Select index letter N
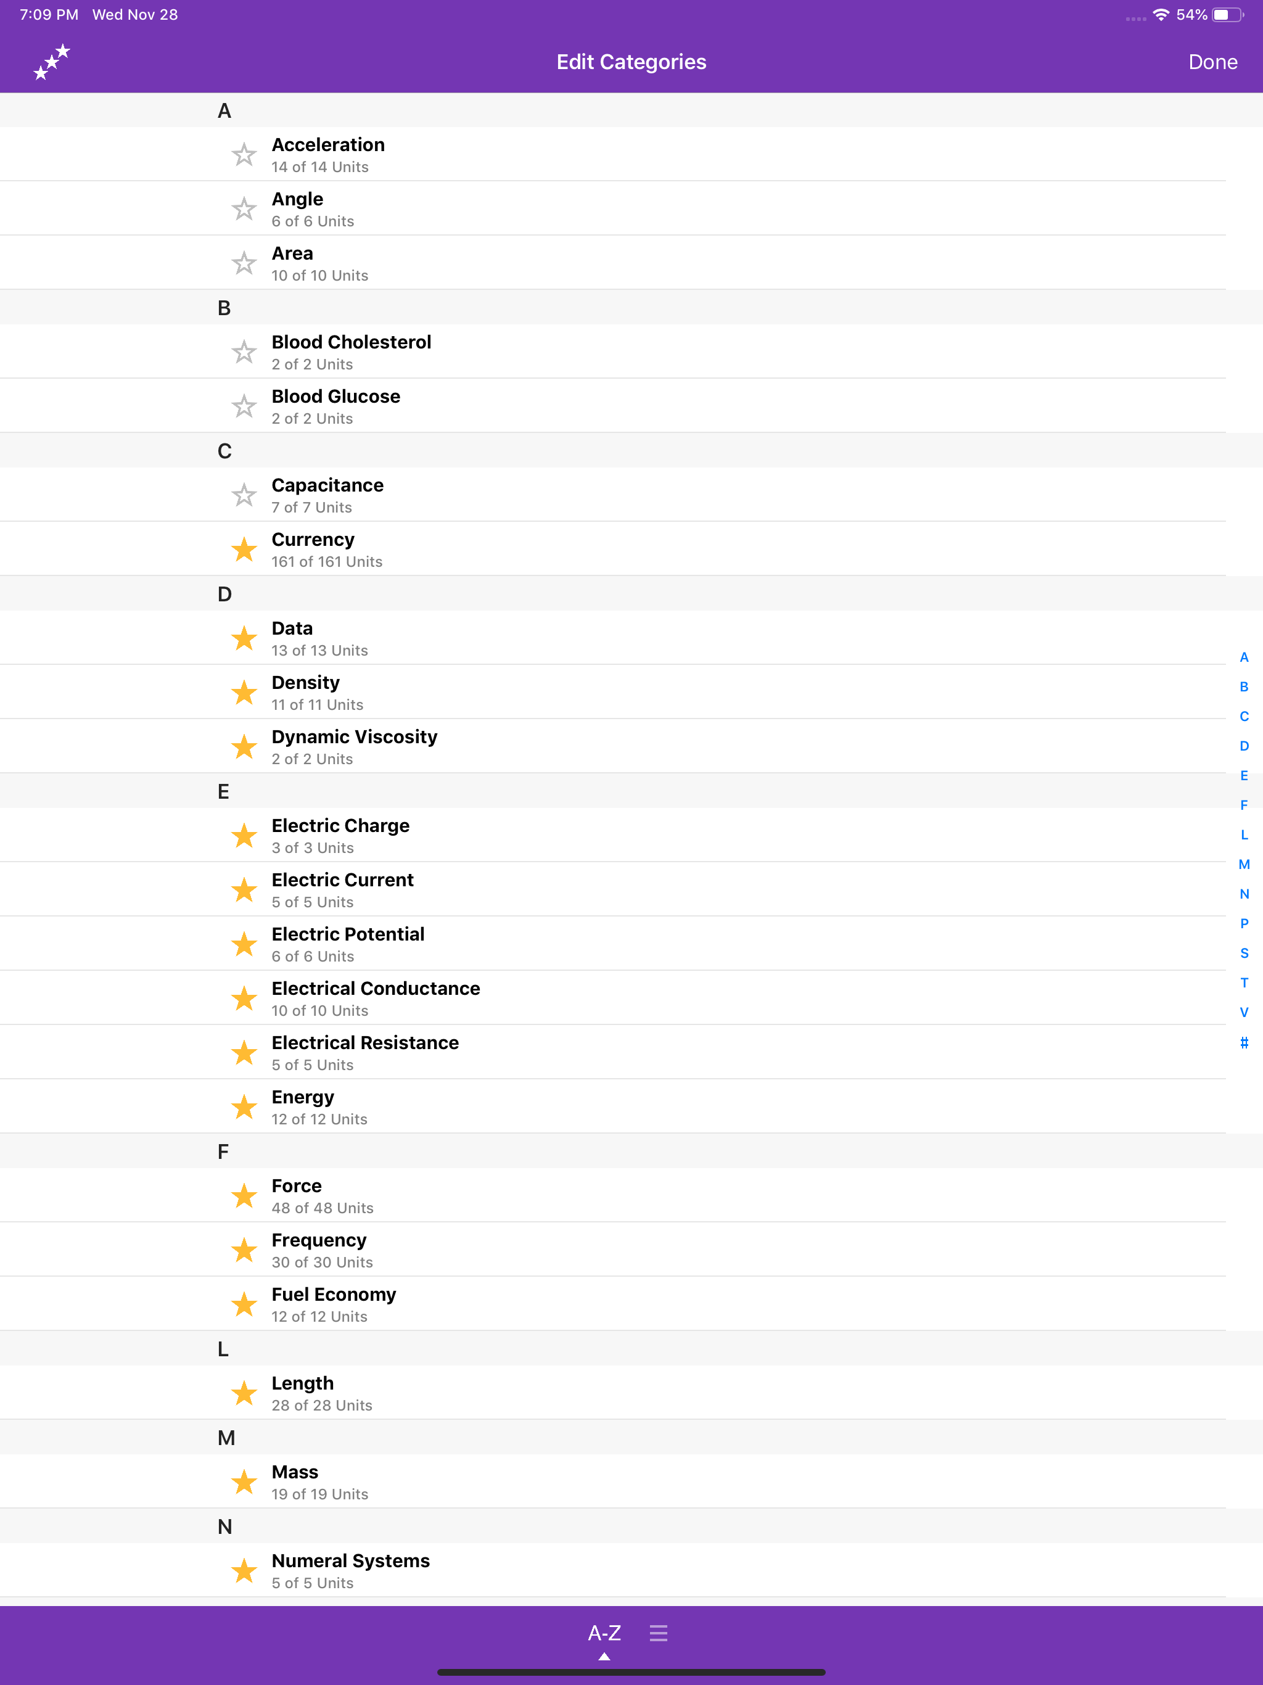Image resolution: width=1263 pixels, height=1685 pixels. (x=1244, y=894)
